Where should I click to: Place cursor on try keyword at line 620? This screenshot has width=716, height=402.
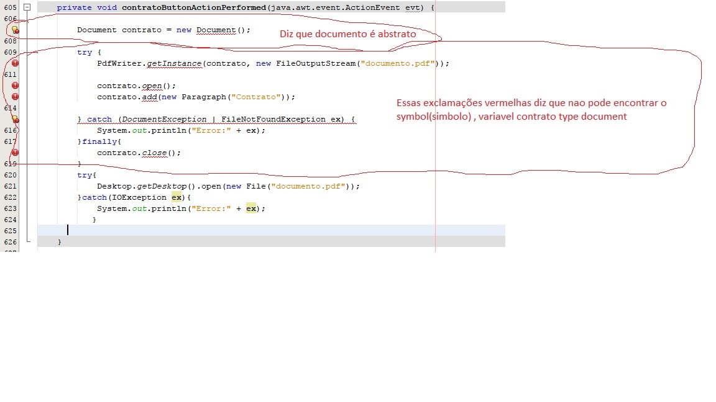pos(85,175)
